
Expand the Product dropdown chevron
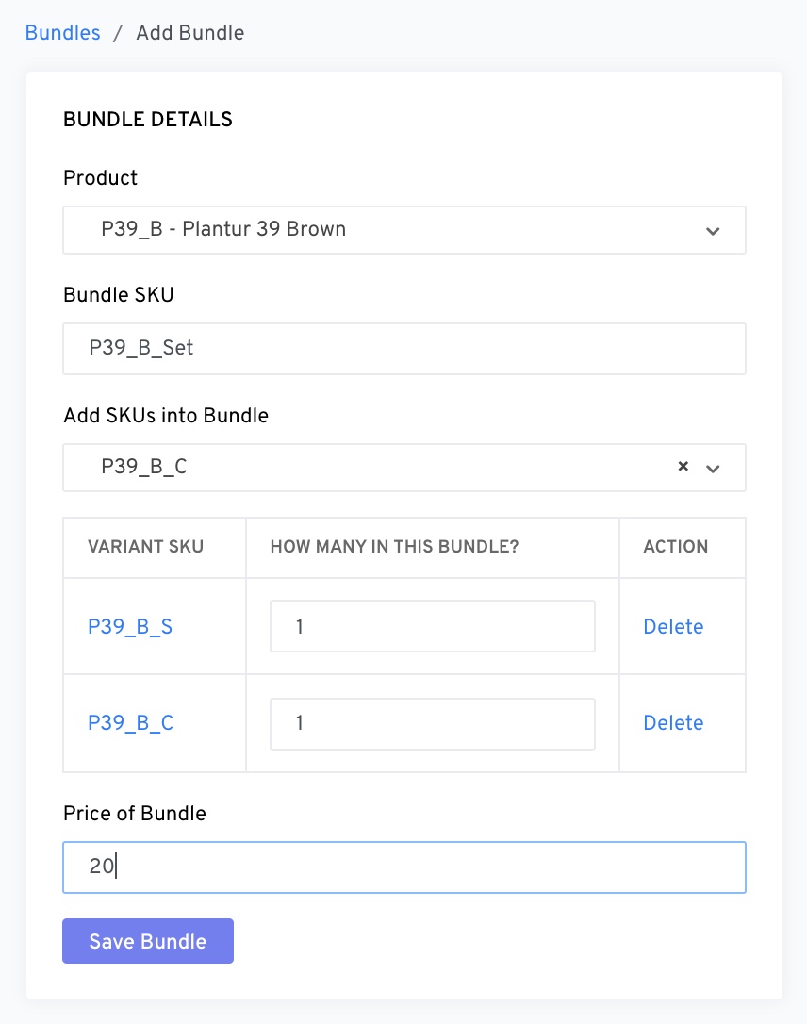coord(713,231)
